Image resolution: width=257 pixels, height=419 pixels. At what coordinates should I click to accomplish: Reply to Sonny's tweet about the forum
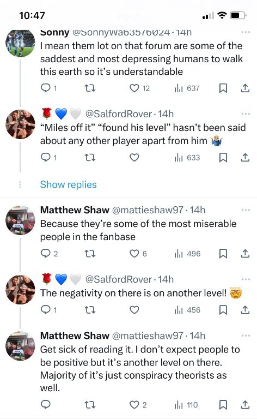pos(45,88)
